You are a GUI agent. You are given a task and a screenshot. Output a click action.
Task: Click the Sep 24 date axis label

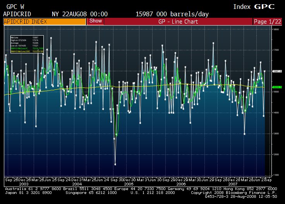64,180
